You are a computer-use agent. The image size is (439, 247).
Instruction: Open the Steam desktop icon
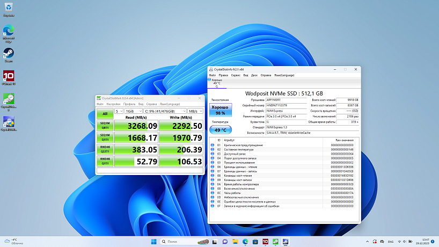click(9, 55)
